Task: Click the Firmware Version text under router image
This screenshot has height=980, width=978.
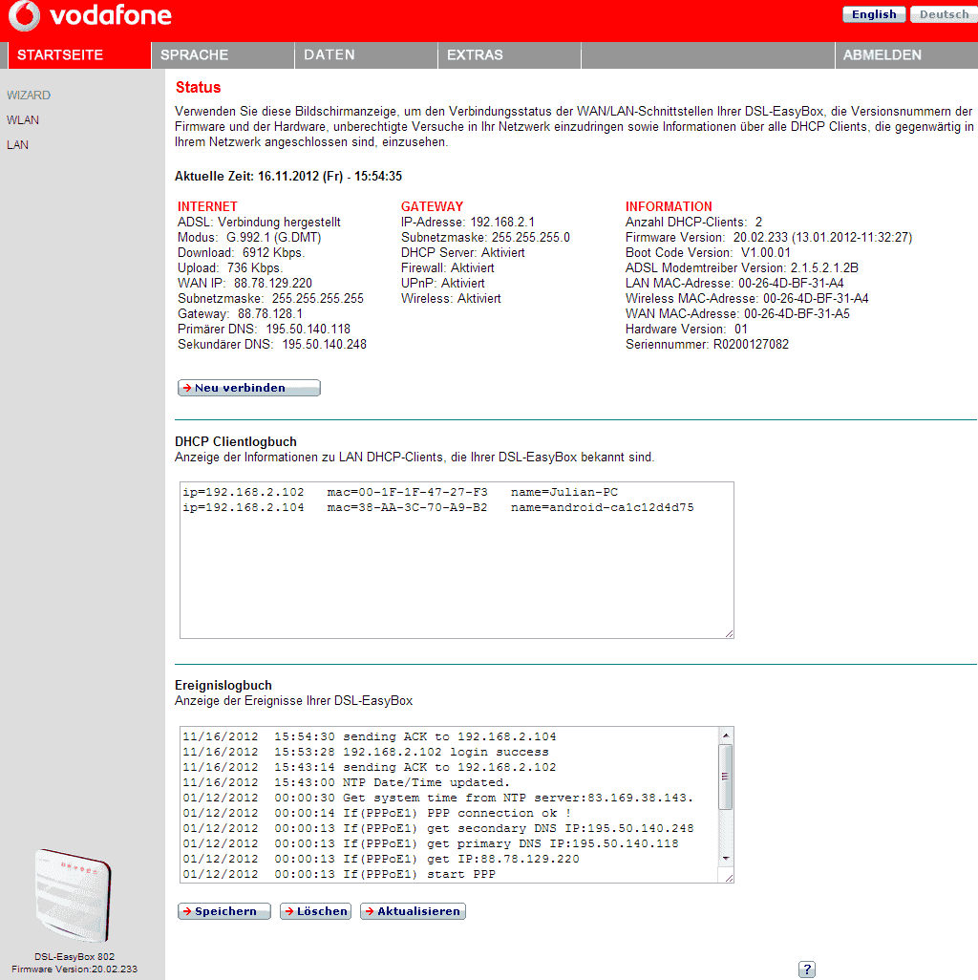Action: (74, 969)
